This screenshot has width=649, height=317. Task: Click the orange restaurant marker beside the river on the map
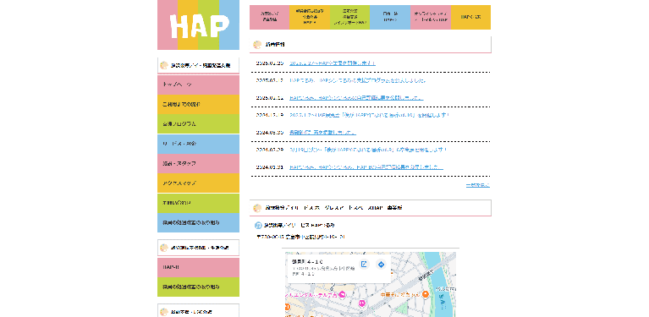click(x=425, y=295)
